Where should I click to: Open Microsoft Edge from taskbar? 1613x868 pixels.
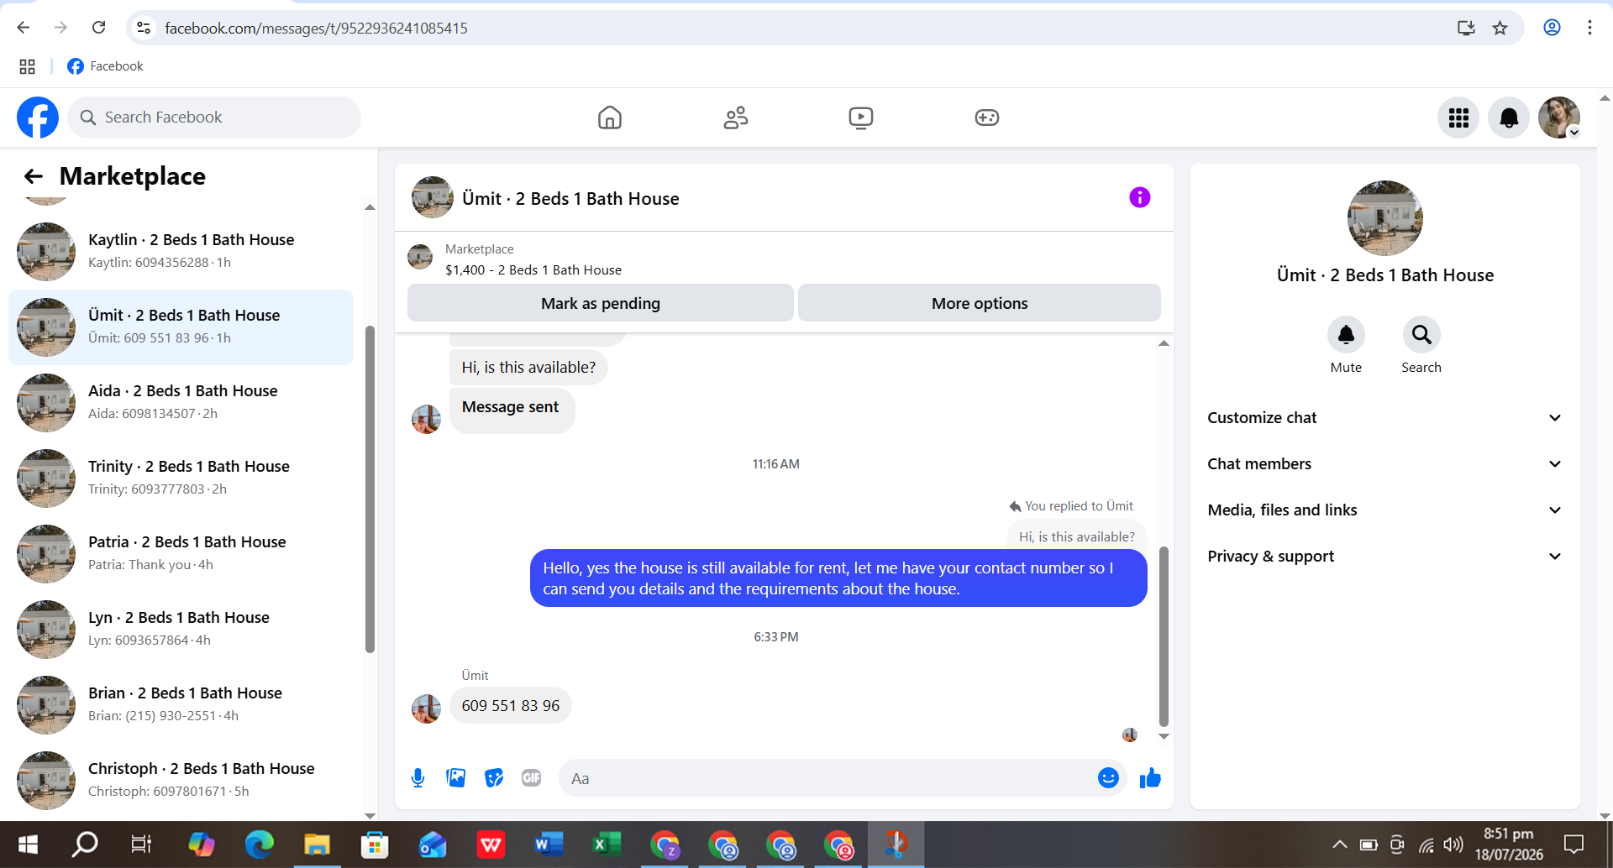click(x=259, y=844)
